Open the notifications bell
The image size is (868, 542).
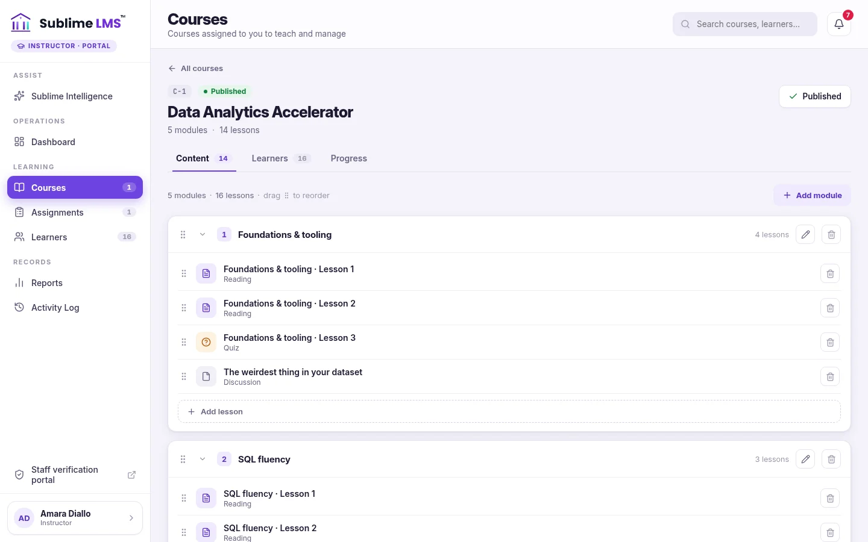[x=838, y=24]
